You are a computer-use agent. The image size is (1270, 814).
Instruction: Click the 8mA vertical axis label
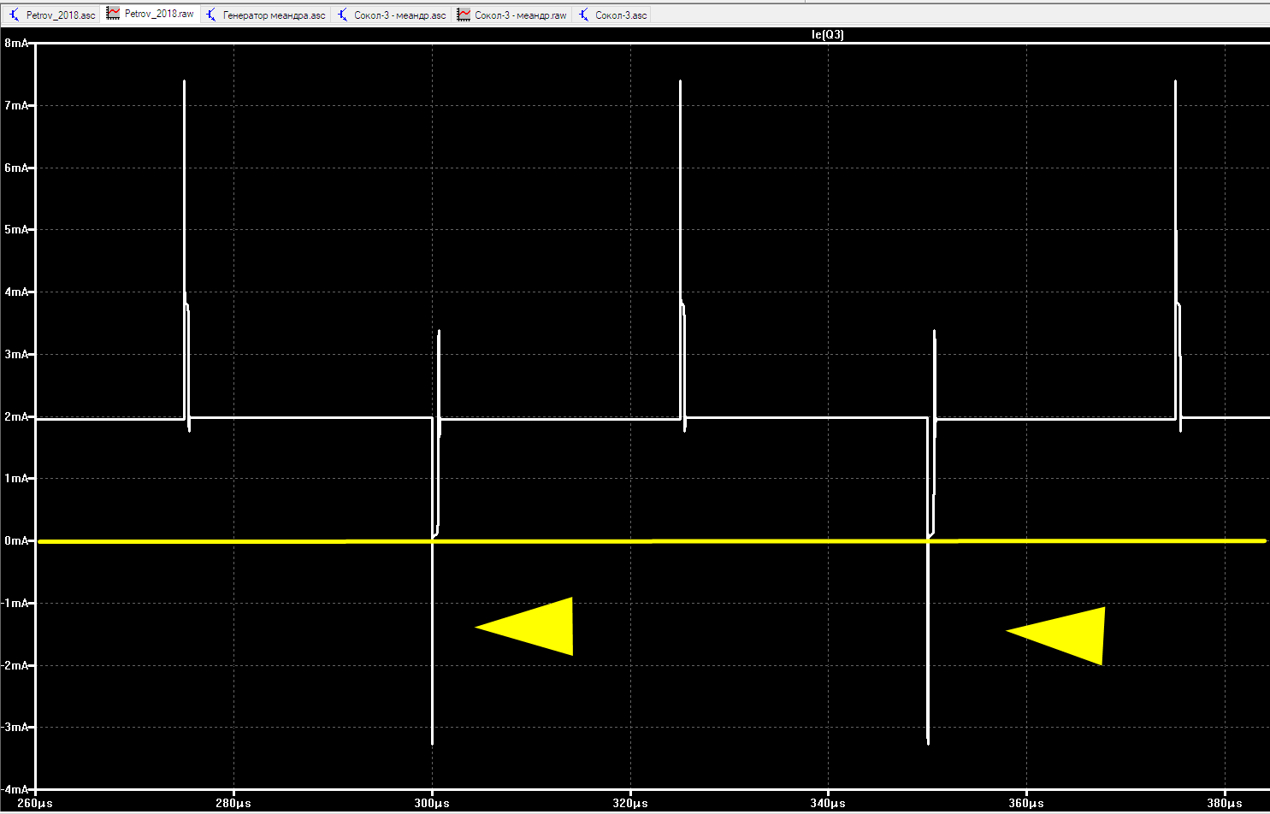coord(16,43)
